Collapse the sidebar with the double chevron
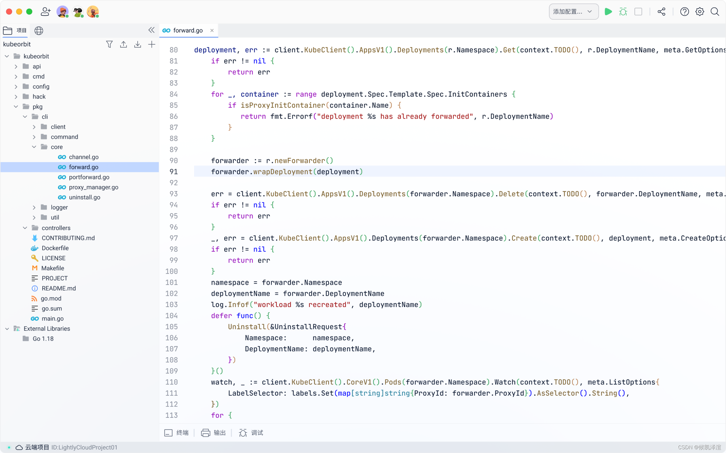Viewport: 726px width, 453px height. pyautogui.click(x=151, y=30)
